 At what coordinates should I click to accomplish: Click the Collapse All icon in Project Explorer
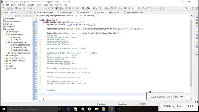pyautogui.click(x=16, y=16)
